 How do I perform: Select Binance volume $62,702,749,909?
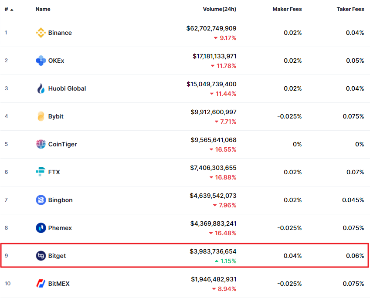(x=211, y=29)
